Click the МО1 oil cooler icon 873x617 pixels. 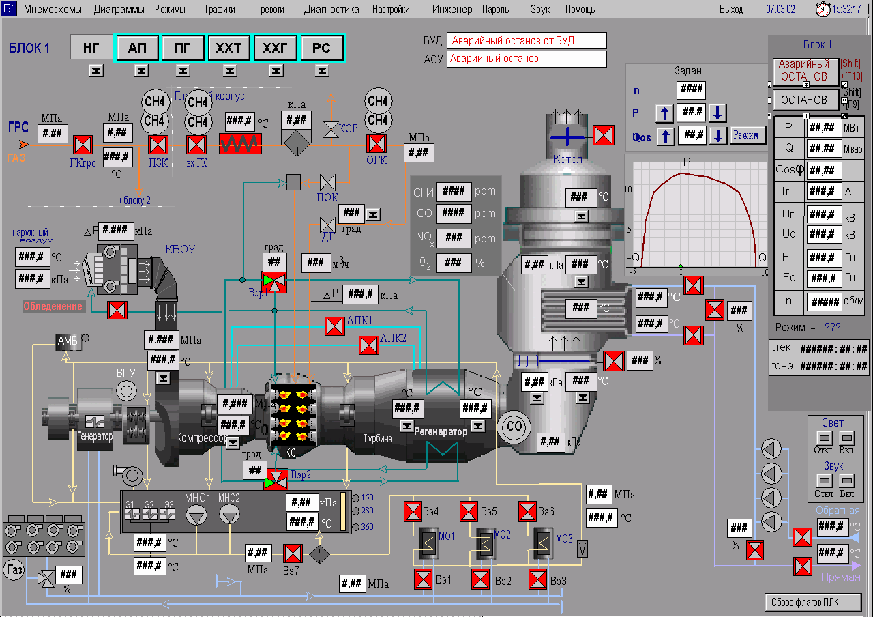coord(427,544)
